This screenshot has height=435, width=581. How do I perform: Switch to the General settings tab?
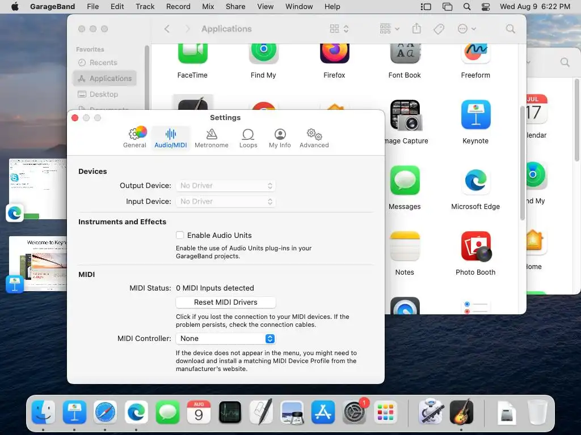(135, 138)
